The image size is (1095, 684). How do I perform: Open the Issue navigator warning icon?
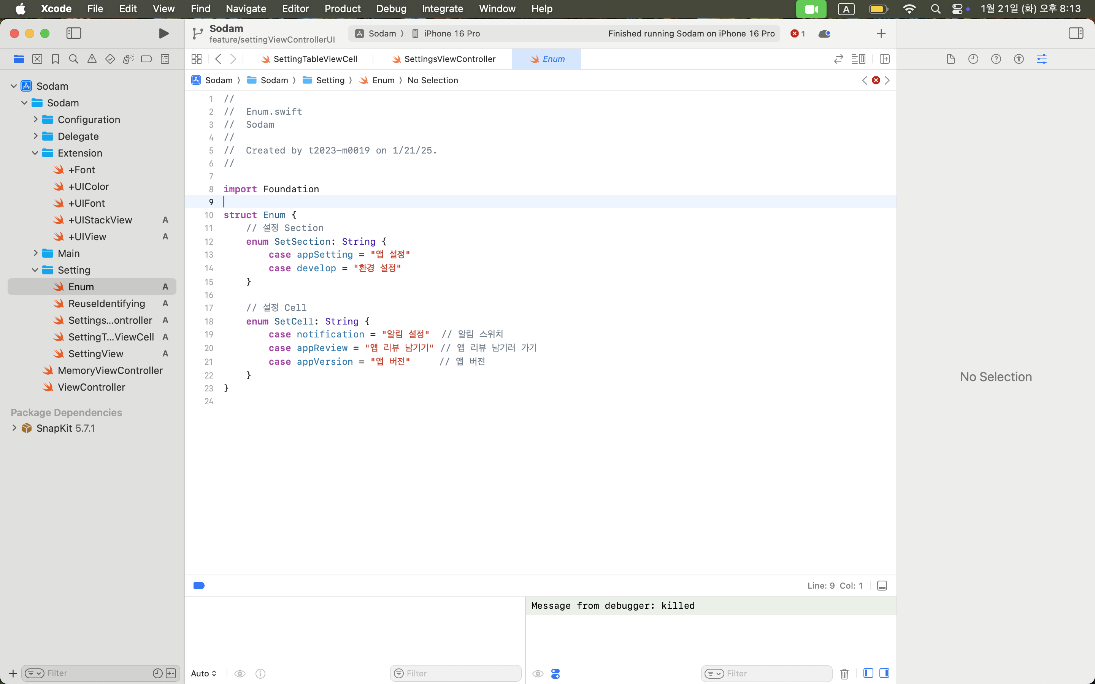(92, 59)
